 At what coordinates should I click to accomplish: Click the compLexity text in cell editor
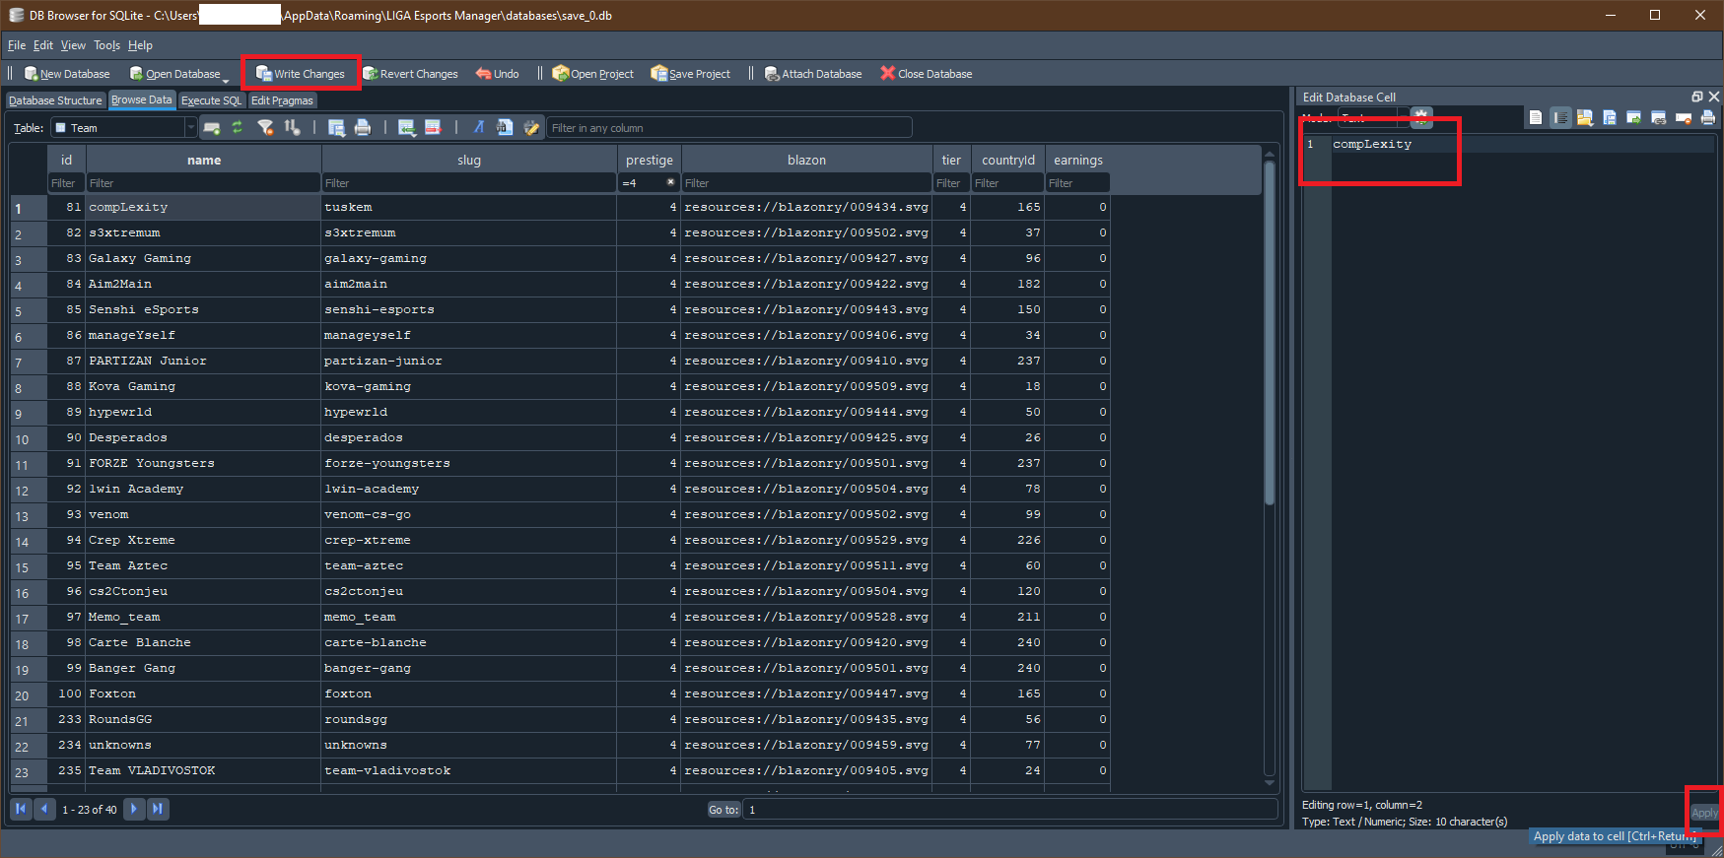pyautogui.click(x=1372, y=144)
